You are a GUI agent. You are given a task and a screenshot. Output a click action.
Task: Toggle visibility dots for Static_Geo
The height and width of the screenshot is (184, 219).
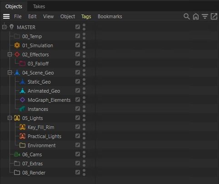tap(84, 82)
